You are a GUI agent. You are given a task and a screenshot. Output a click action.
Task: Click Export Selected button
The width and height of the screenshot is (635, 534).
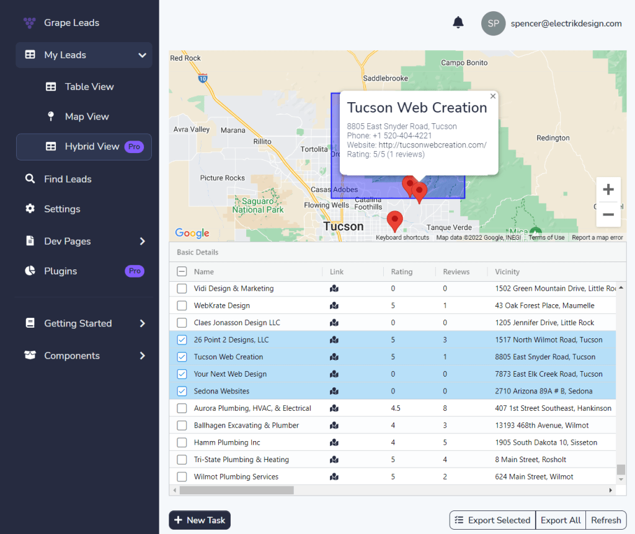(492, 520)
